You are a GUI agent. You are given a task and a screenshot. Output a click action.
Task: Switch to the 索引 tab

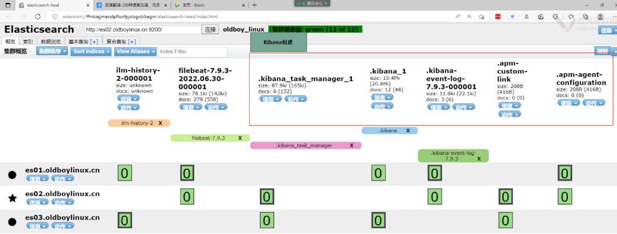(27, 42)
